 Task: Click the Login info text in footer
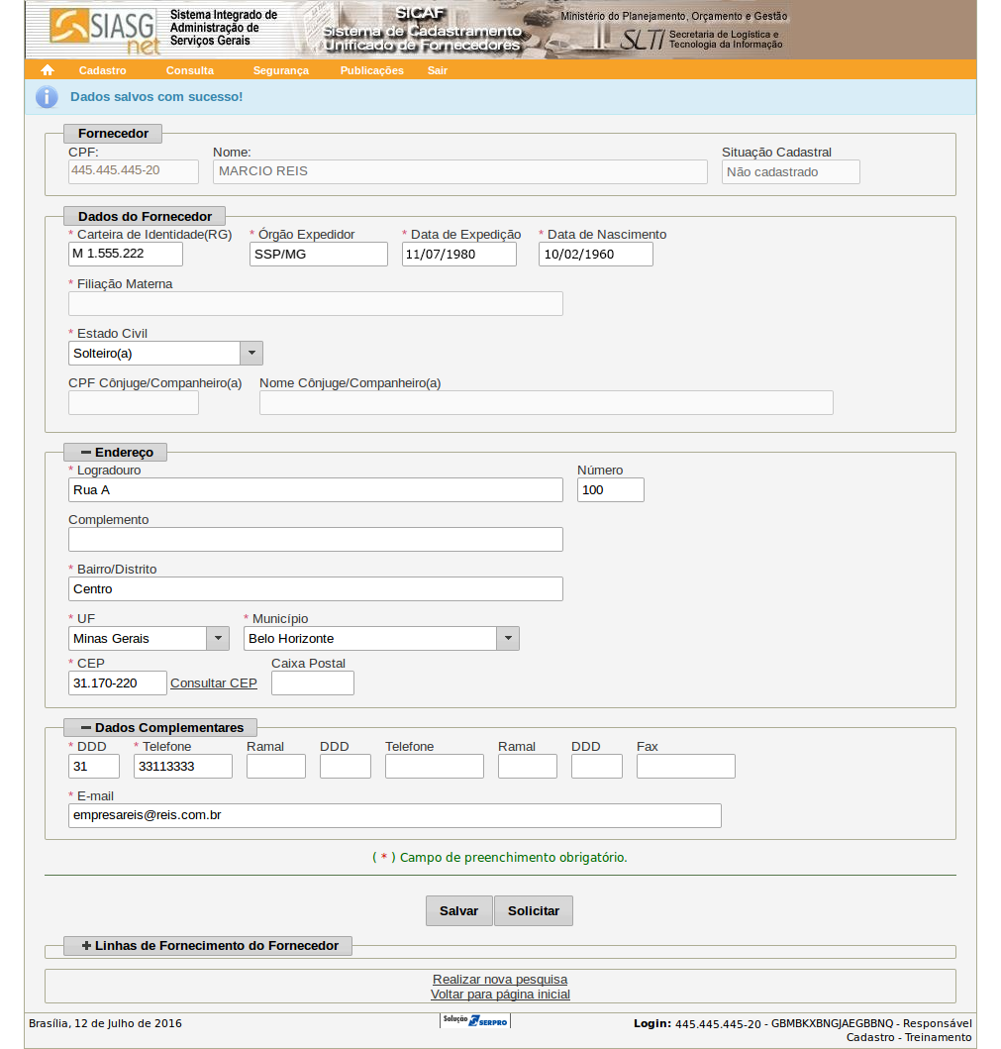[x=803, y=1030]
